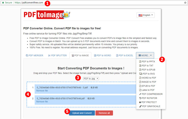Click the rotate arrow icon of PDF ROTATOR
Image resolution: width=188 pixels, height=119 pixels.
pyautogui.click(x=140, y=98)
